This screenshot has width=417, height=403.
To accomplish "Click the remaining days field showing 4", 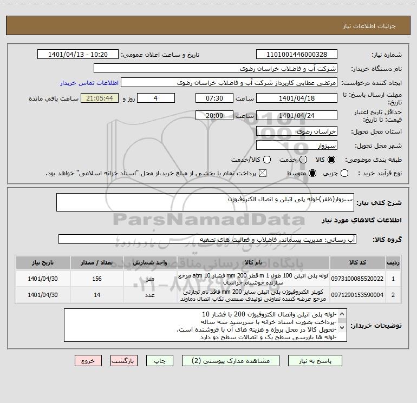I will click(156, 98).
